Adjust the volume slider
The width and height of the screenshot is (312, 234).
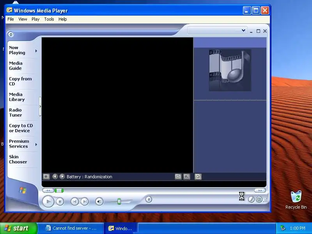119,201
